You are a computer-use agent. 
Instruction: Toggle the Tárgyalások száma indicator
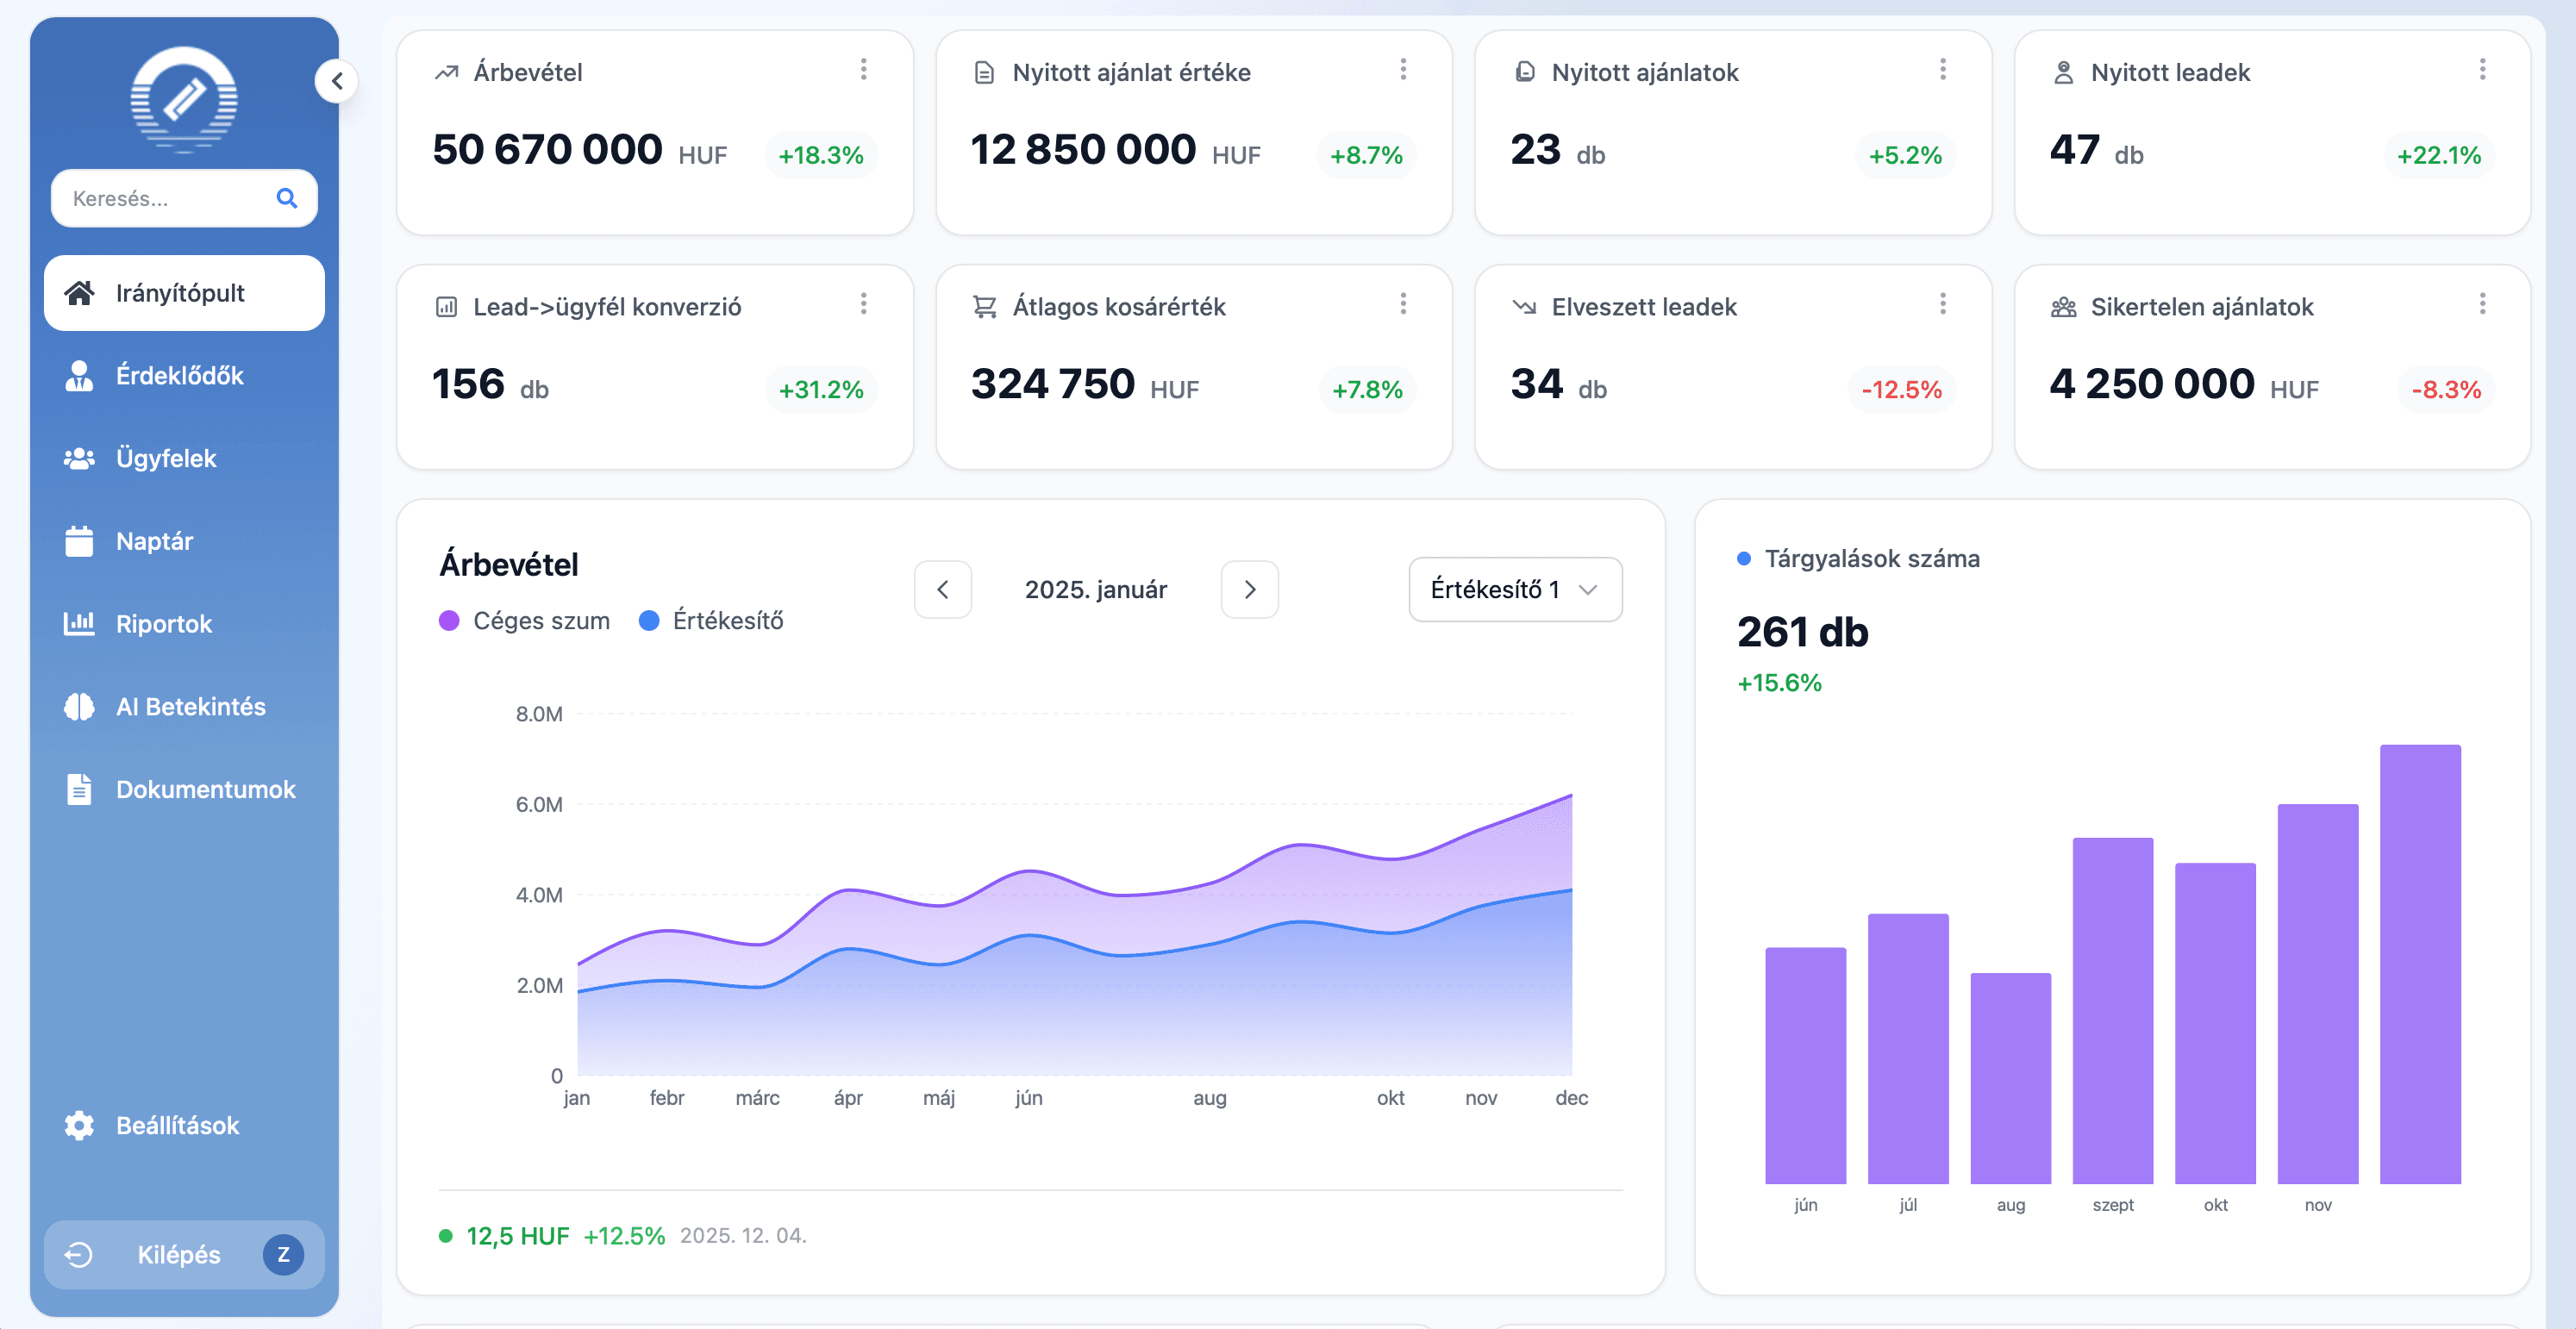click(1858, 558)
